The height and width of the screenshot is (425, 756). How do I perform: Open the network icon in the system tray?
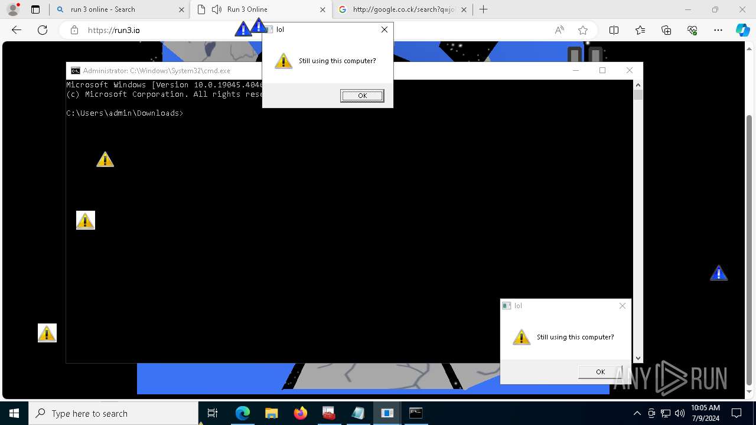click(x=666, y=413)
